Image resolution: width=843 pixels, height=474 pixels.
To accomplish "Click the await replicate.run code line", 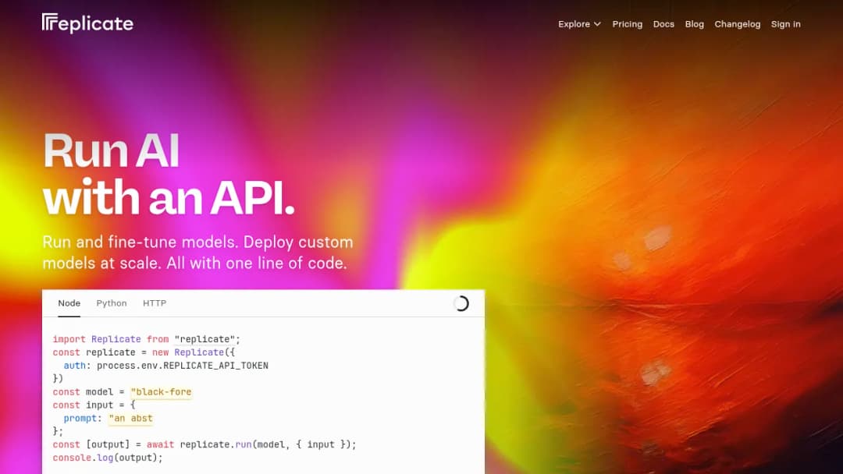I will [205, 444].
